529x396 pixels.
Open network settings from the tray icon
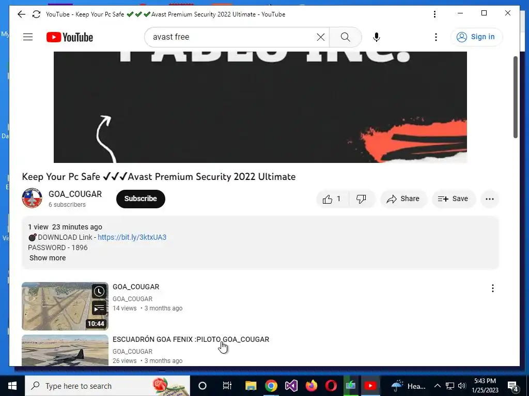coord(450,386)
